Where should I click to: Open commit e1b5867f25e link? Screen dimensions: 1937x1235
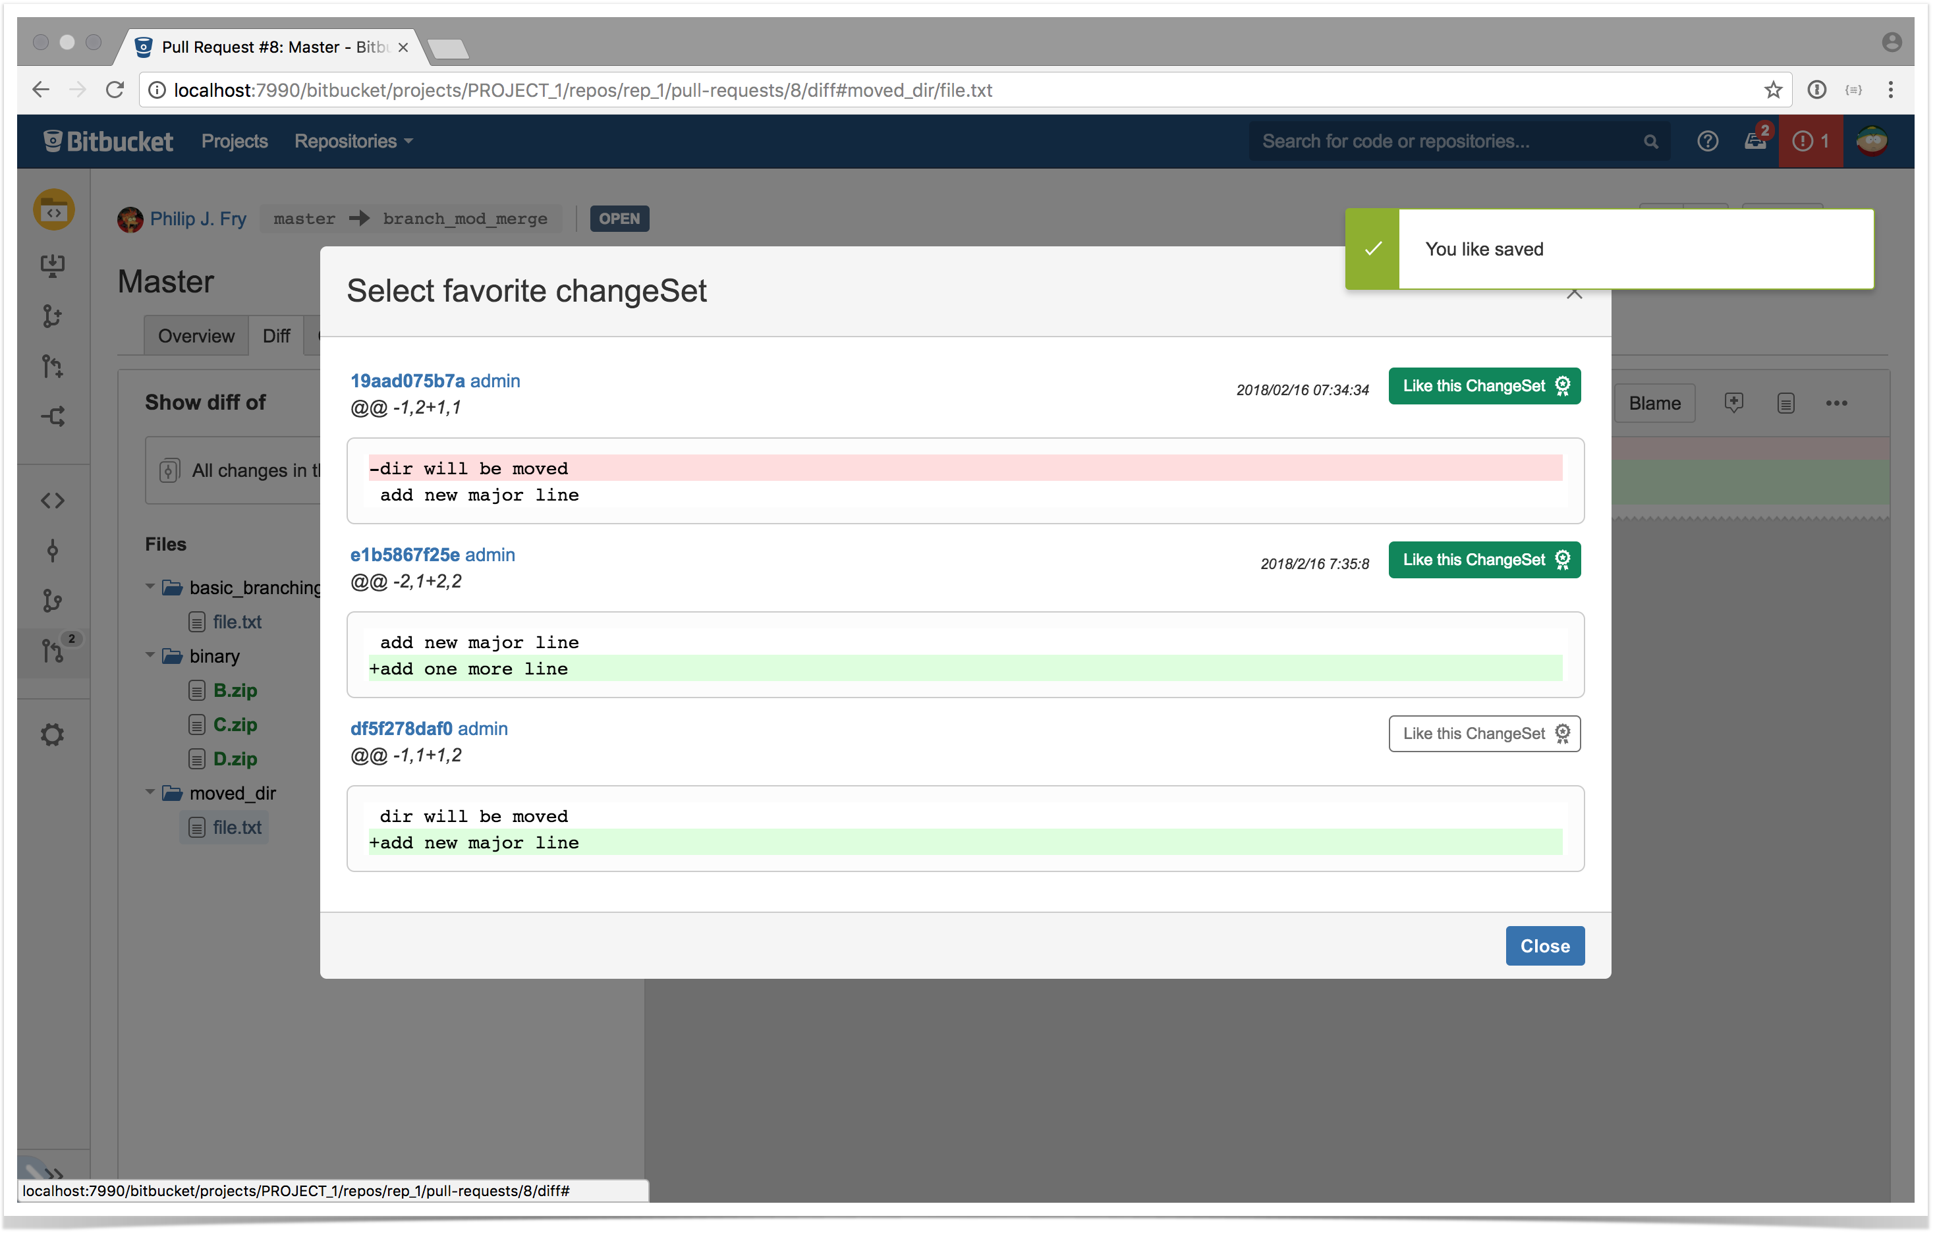pos(405,556)
